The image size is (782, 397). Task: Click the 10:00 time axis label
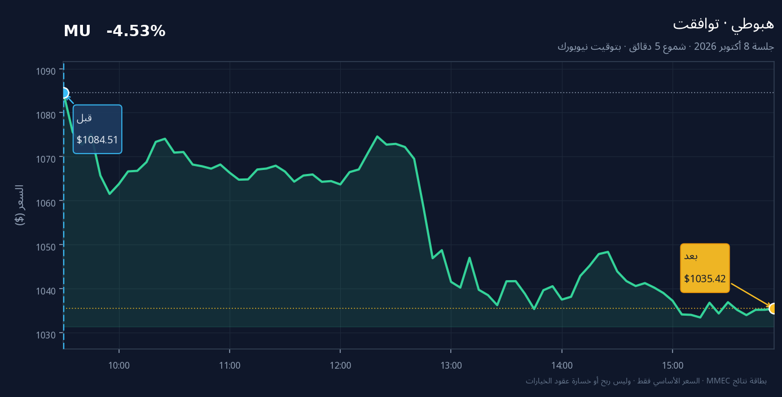119,365
